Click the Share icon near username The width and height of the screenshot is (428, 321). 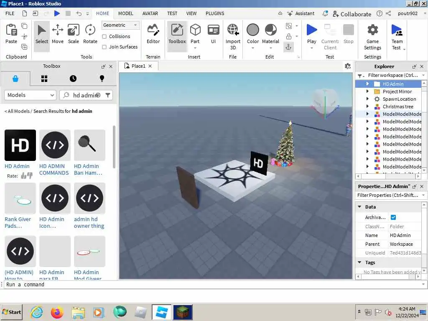[x=388, y=13]
